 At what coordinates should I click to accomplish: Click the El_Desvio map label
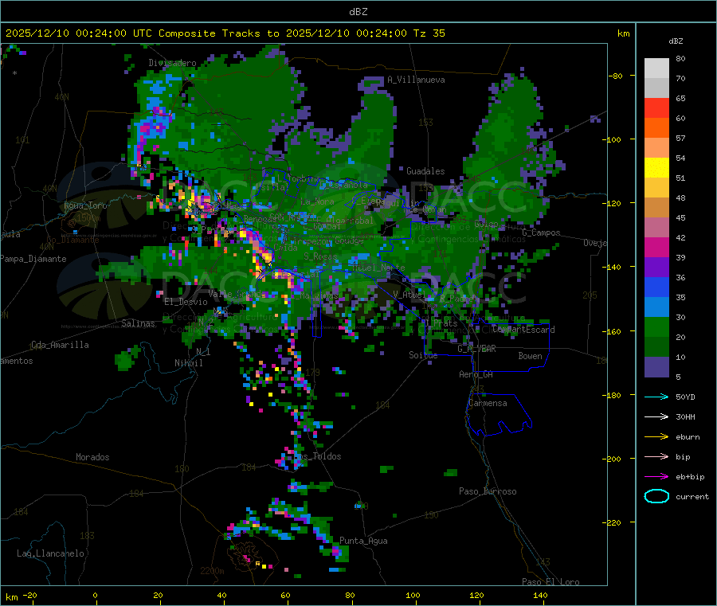click(186, 302)
